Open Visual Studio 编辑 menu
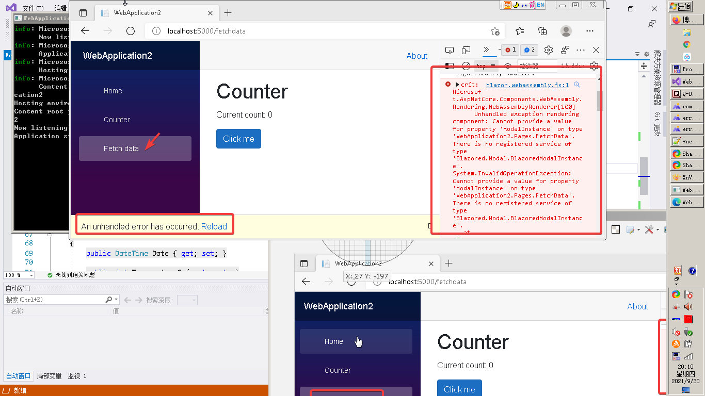This screenshot has height=396, width=705. tap(60, 8)
